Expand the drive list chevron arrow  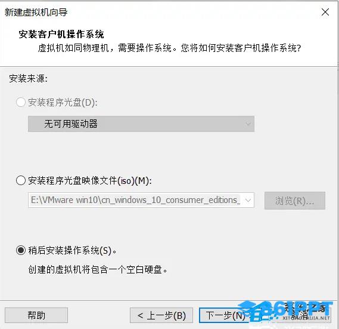point(248,124)
